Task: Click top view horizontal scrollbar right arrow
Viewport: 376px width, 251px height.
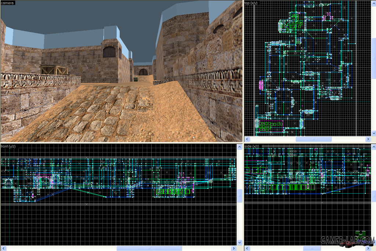Action: [x=368, y=139]
